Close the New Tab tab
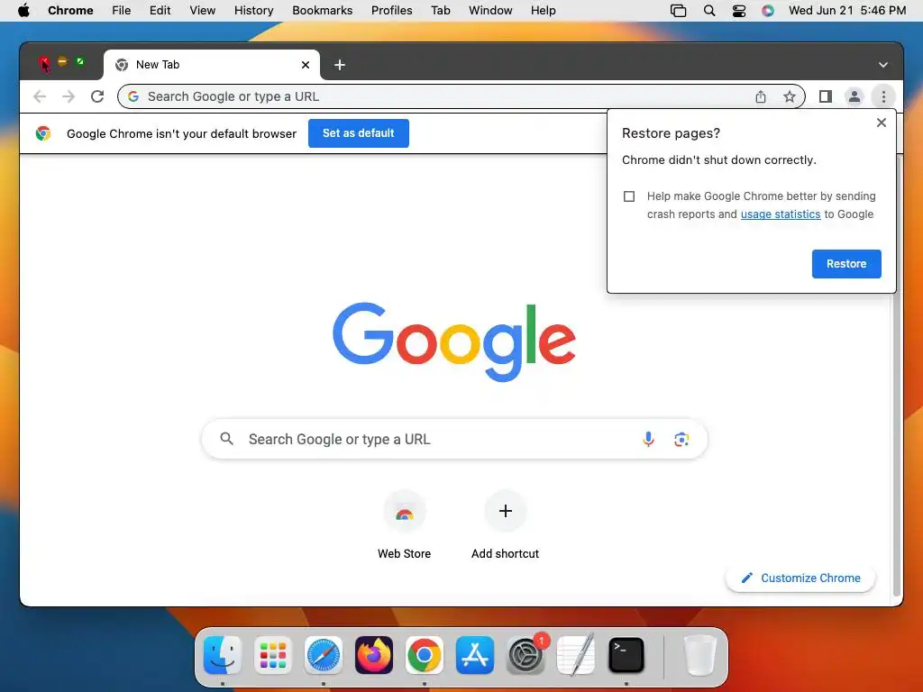The image size is (923, 692). tap(306, 65)
